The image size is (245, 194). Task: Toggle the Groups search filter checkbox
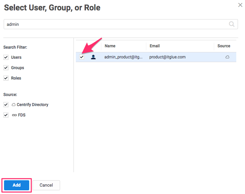pos(6,68)
